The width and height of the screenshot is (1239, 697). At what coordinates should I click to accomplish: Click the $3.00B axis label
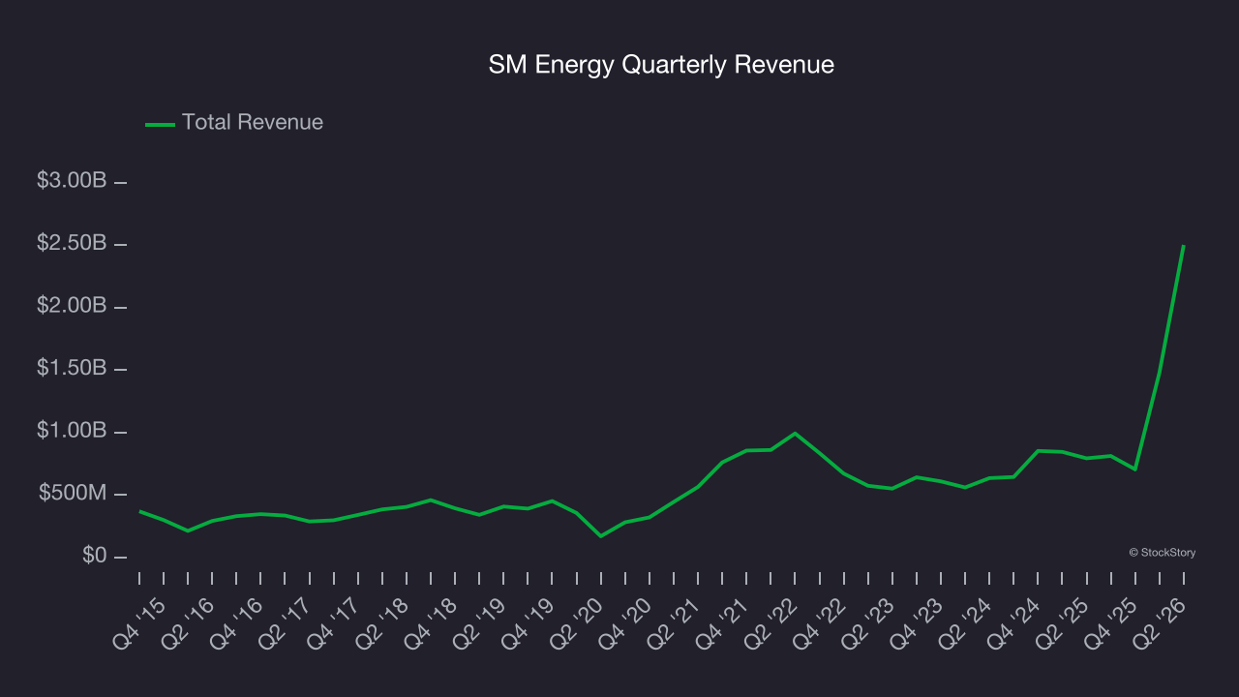[x=72, y=181]
